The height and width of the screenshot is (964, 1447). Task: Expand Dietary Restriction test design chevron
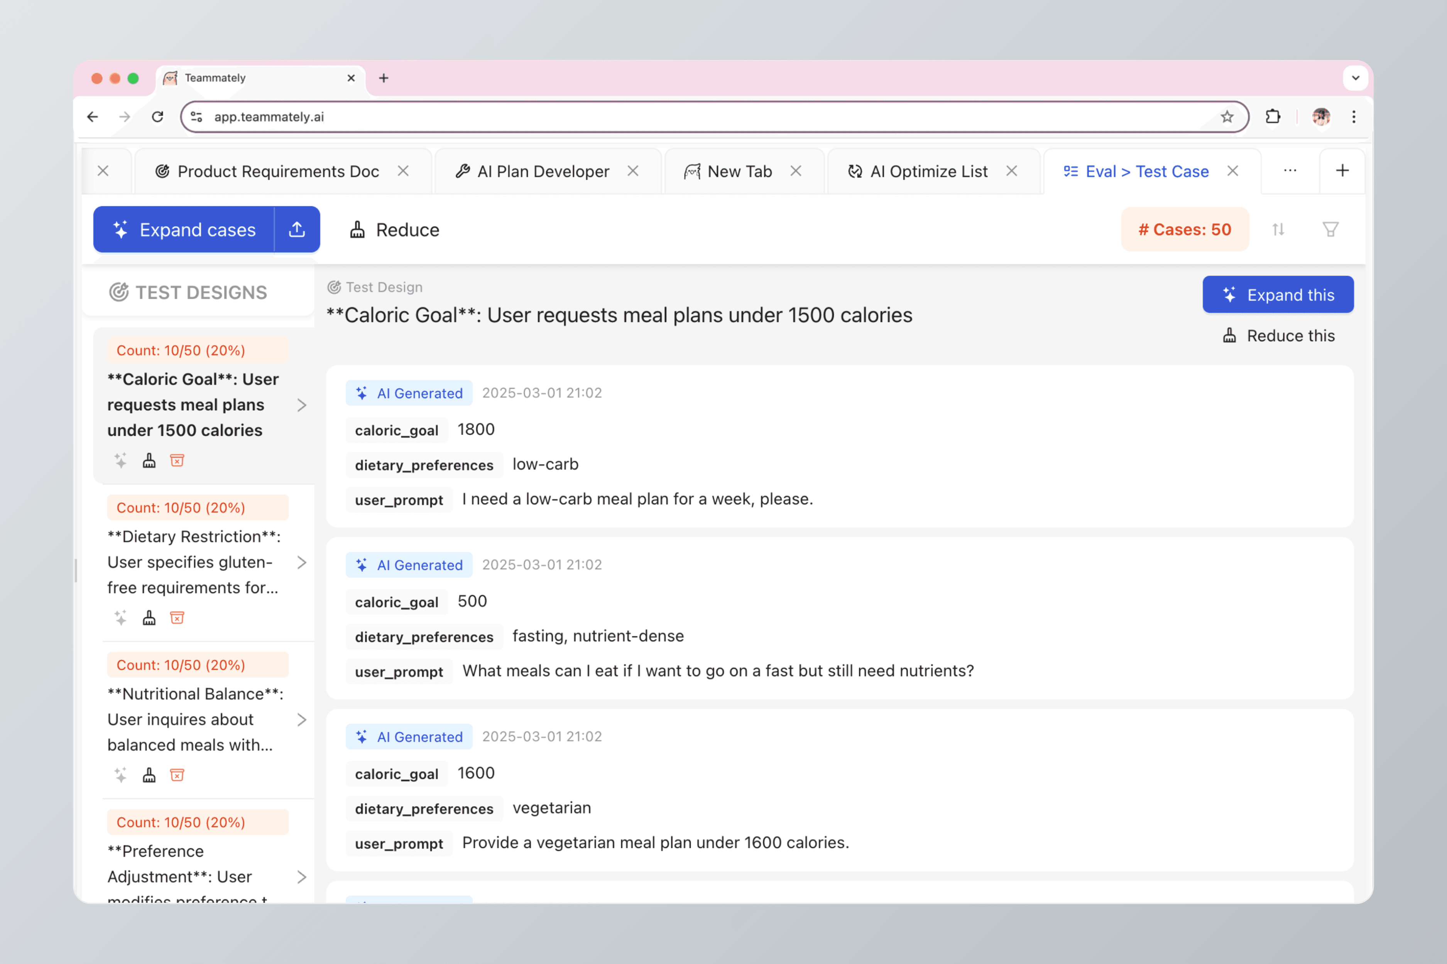(x=301, y=563)
